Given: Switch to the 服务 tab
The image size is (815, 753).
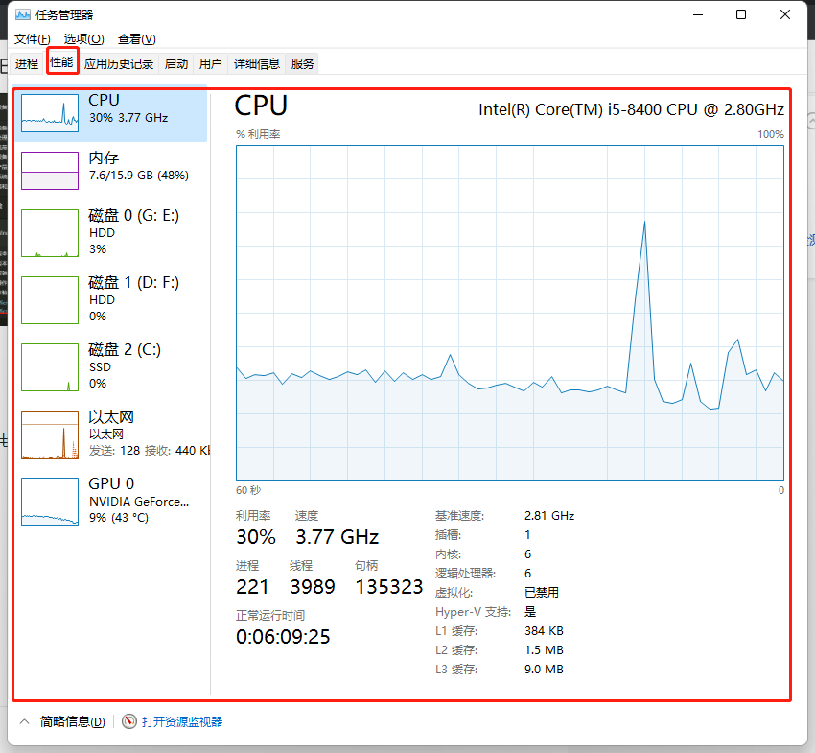Looking at the screenshot, I should pos(303,63).
